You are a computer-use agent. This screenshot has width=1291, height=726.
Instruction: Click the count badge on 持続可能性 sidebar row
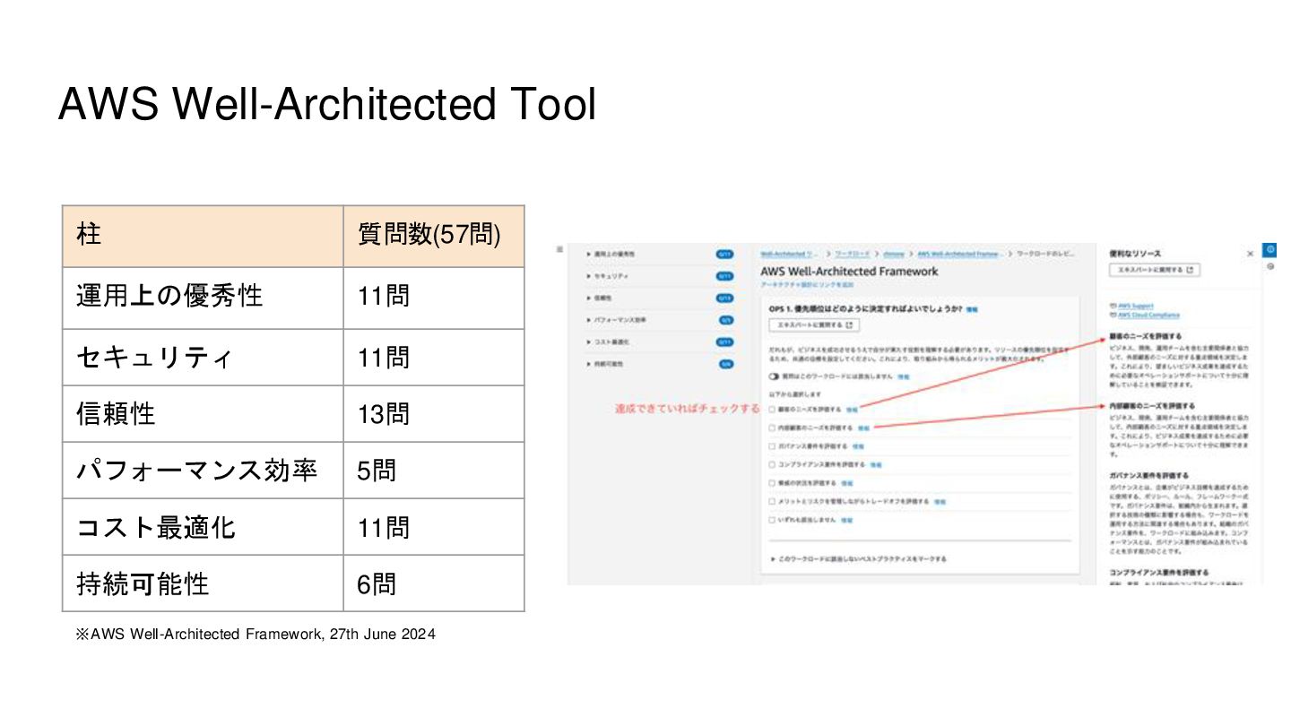pyautogui.click(x=726, y=364)
